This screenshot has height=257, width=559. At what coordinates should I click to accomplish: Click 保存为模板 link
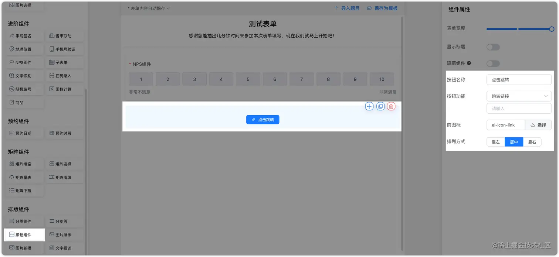coord(382,8)
